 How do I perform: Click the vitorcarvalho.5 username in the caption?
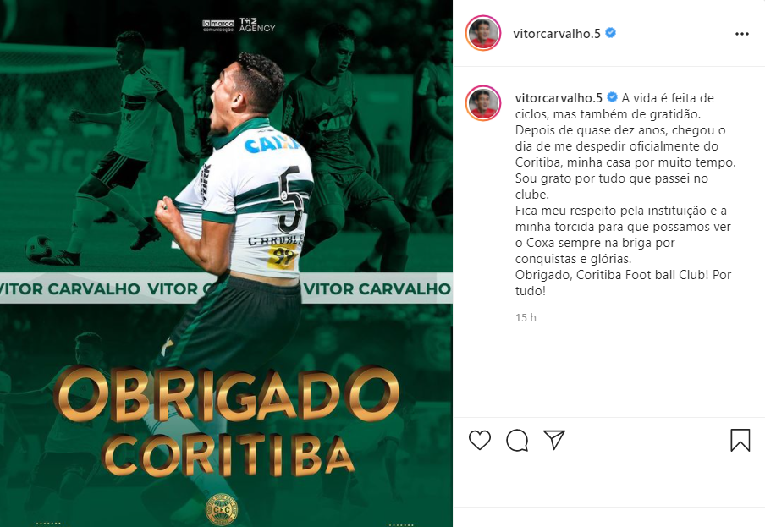[x=559, y=97]
